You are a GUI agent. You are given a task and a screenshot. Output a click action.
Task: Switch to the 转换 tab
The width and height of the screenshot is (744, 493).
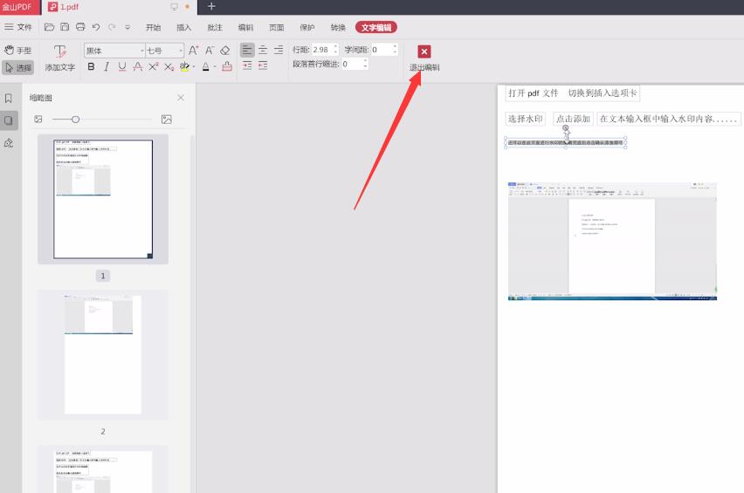click(x=338, y=28)
